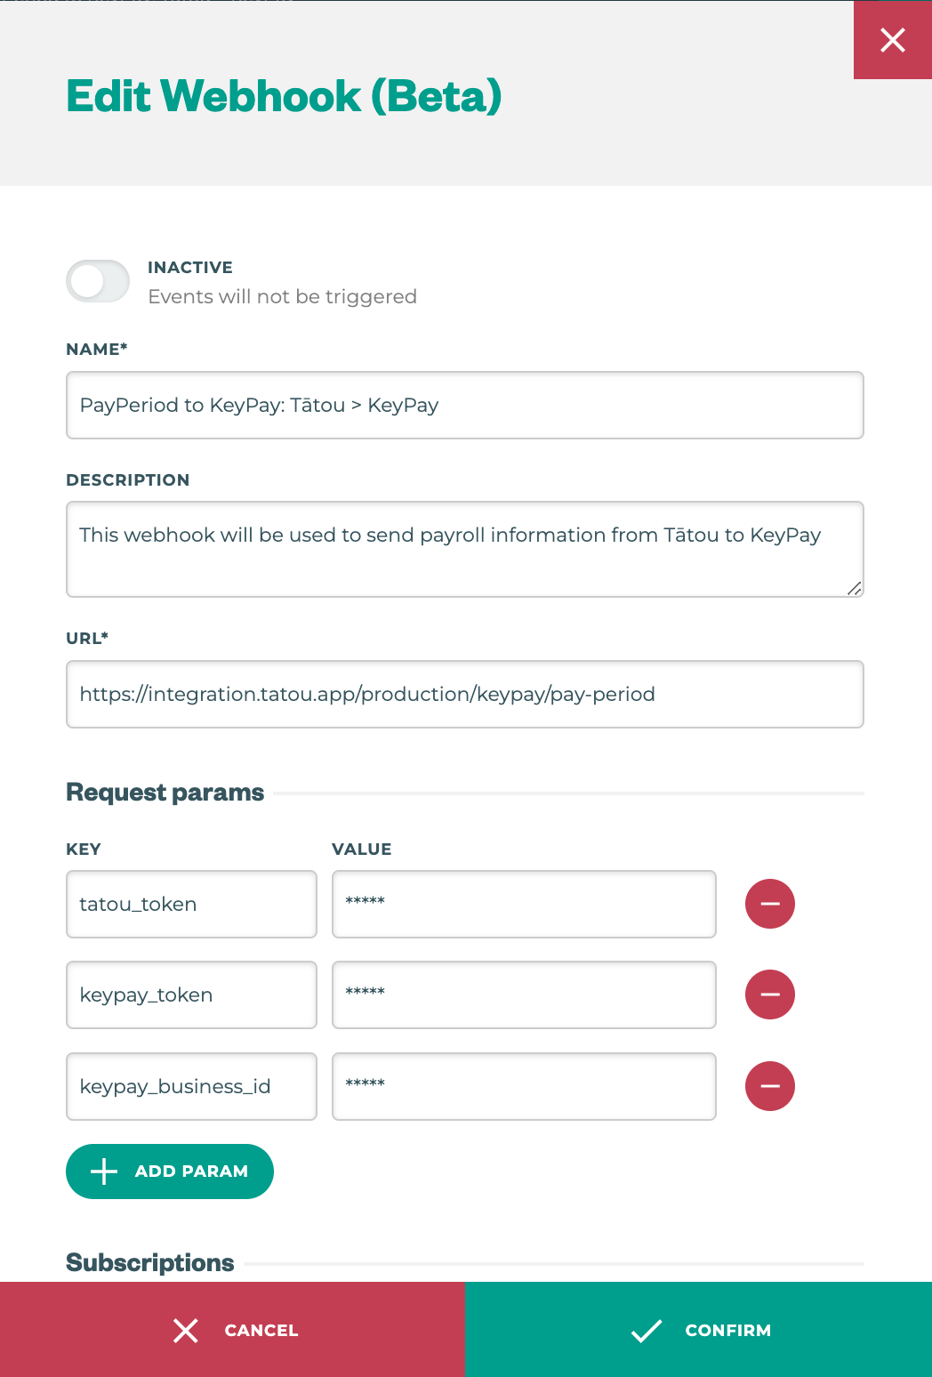This screenshot has width=932, height=1377.
Task: Click the plus icon on Add Param
Action: 104,1172
